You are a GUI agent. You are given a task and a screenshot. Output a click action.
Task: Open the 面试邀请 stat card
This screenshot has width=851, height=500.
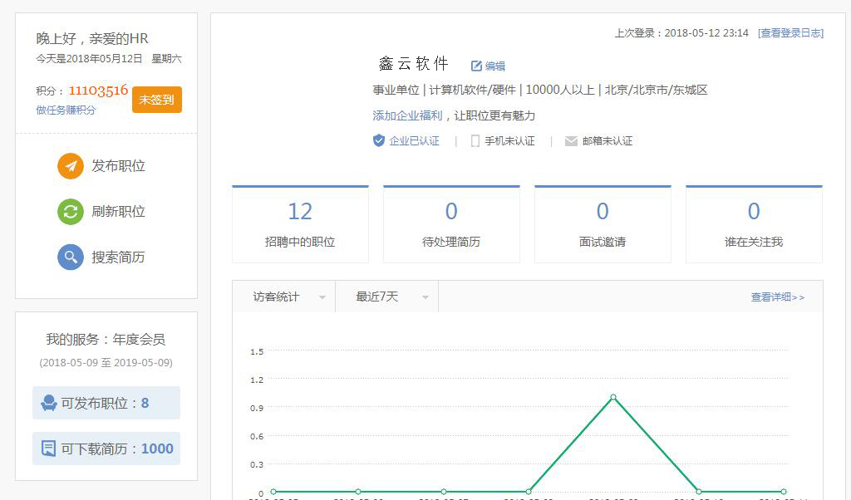tap(603, 224)
